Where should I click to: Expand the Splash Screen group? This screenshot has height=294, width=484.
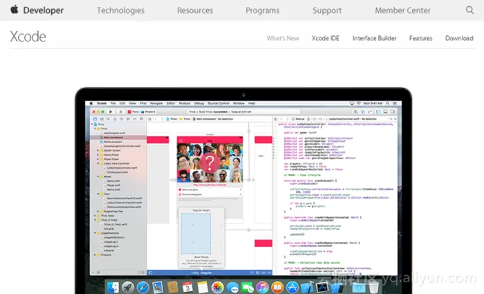click(x=98, y=150)
